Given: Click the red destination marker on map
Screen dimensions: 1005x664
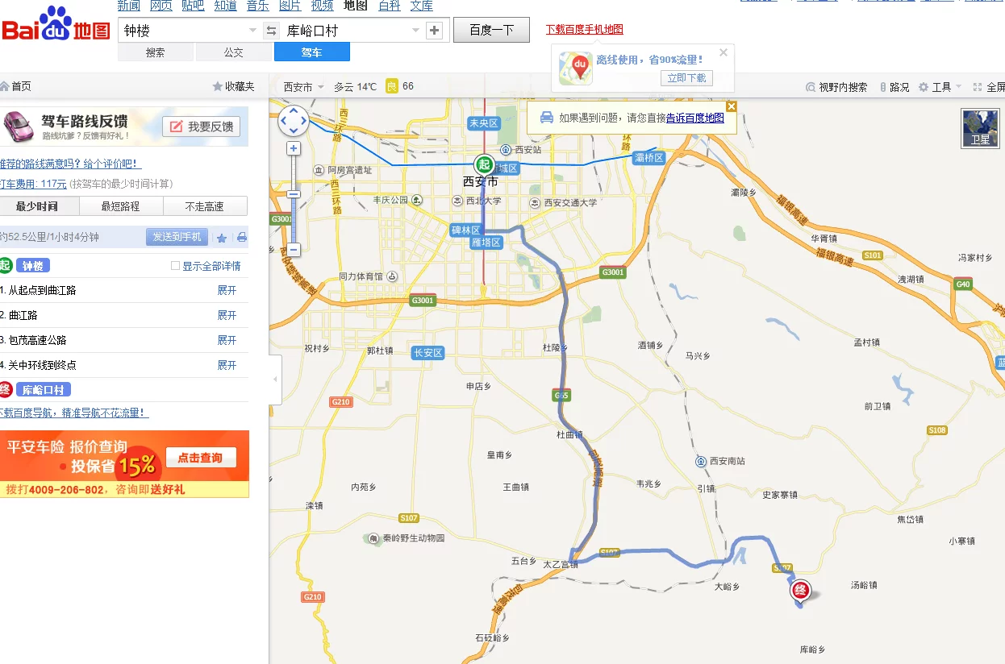Looking at the screenshot, I should click(x=801, y=591).
